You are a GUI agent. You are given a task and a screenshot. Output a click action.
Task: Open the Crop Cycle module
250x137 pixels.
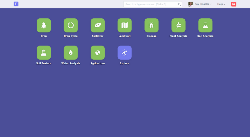[71, 25]
